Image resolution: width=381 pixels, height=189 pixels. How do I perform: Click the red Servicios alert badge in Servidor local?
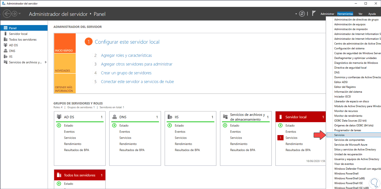(x=280, y=138)
